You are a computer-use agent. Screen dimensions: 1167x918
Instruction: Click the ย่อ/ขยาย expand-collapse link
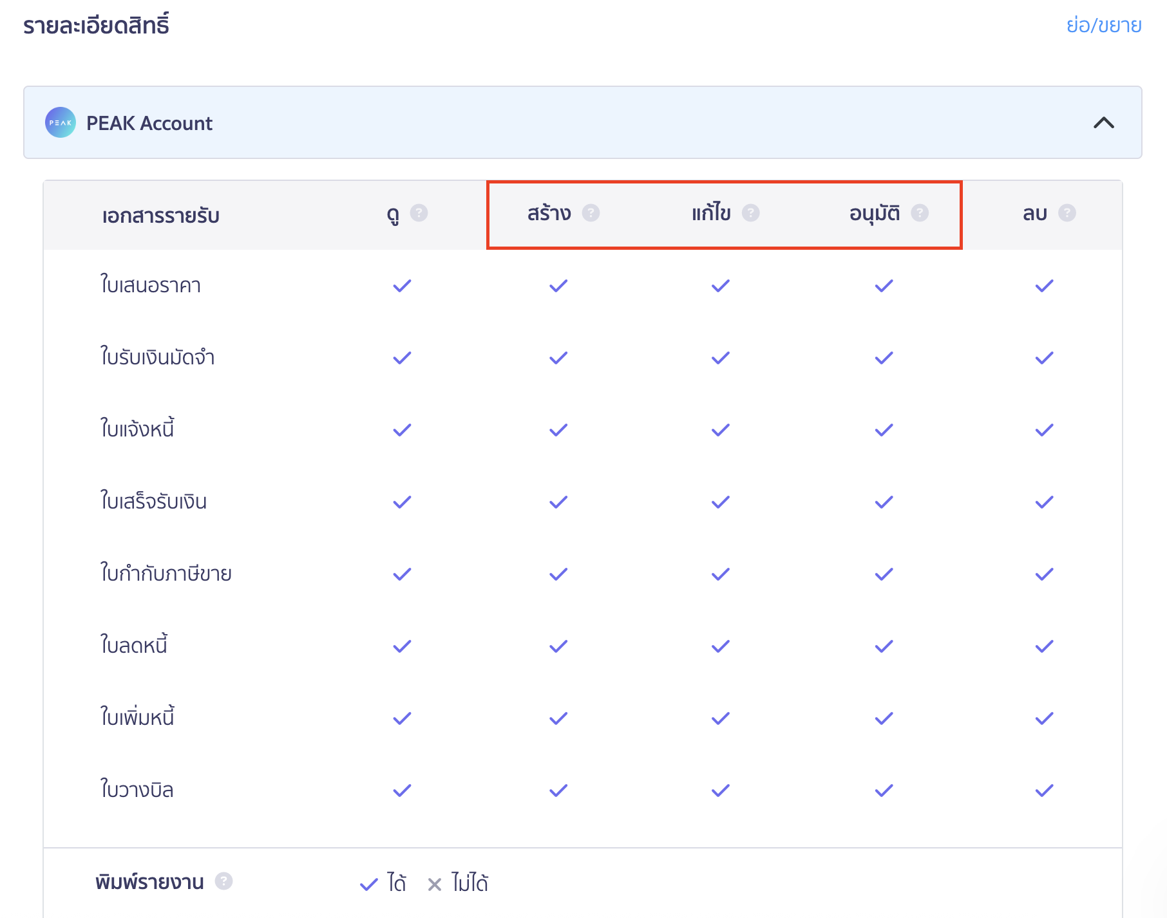(1103, 25)
